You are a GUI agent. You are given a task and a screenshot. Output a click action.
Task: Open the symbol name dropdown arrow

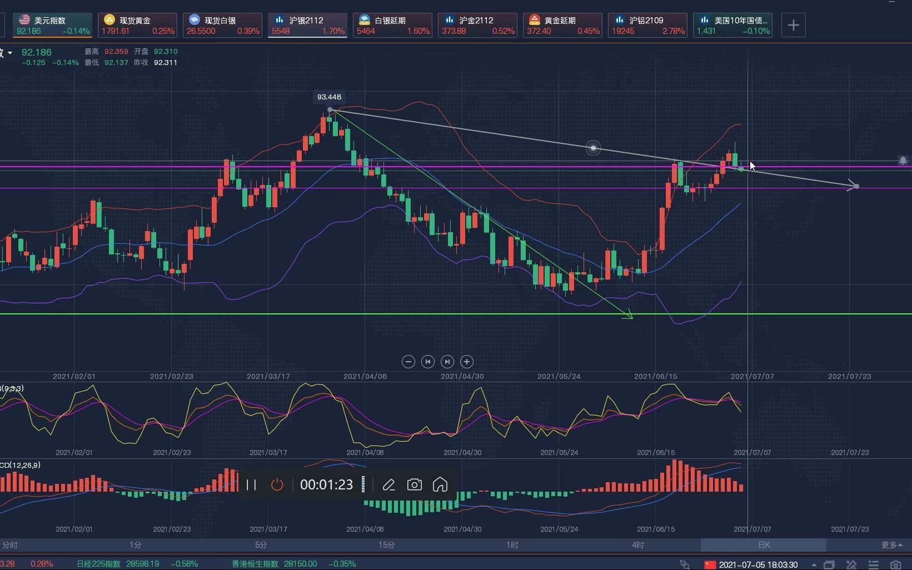pyautogui.click(x=10, y=53)
